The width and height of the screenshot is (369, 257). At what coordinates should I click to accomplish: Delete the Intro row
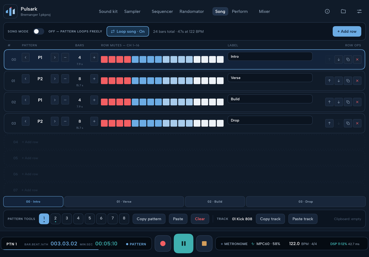pyautogui.click(x=357, y=59)
